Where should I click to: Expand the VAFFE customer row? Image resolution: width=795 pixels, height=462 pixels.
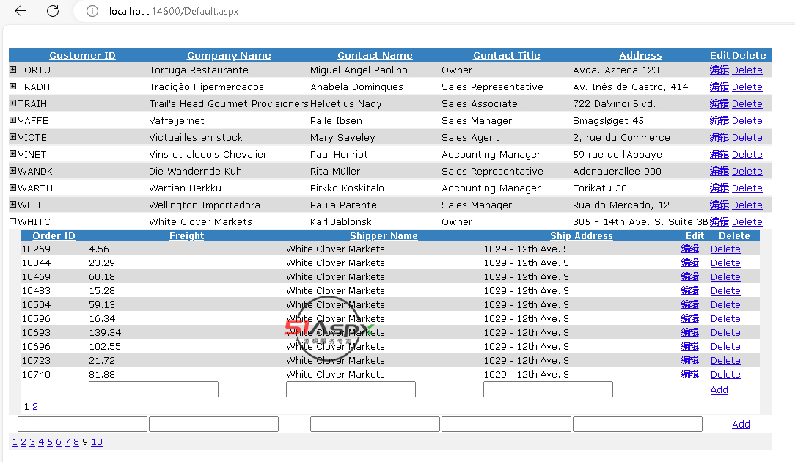click(12, 120)
